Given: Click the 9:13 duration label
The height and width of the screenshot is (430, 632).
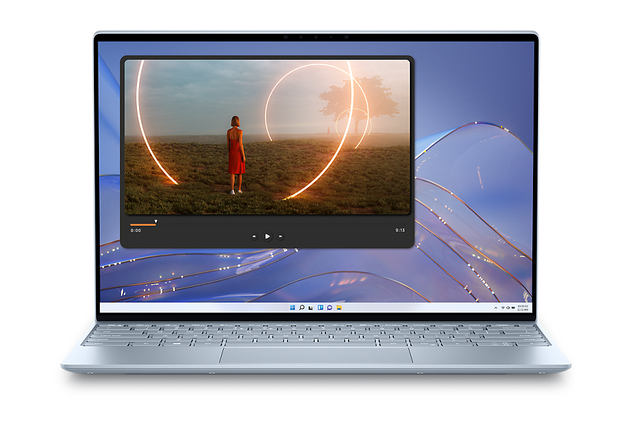Looking at the screenshot, I should (x=400, y=230).
